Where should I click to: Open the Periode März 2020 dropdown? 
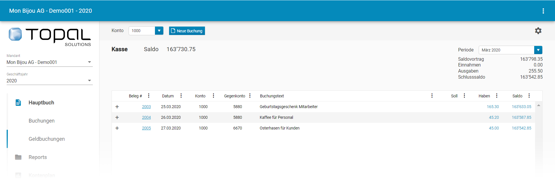[538, 50]
